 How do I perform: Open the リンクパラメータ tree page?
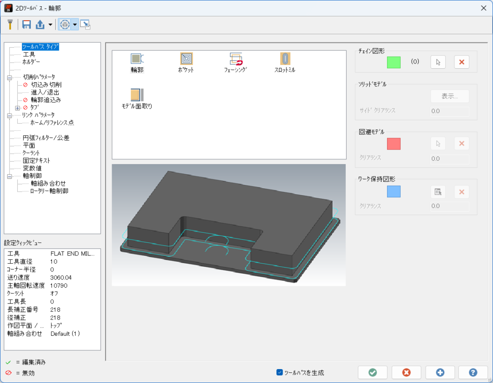tap(39, 115)
